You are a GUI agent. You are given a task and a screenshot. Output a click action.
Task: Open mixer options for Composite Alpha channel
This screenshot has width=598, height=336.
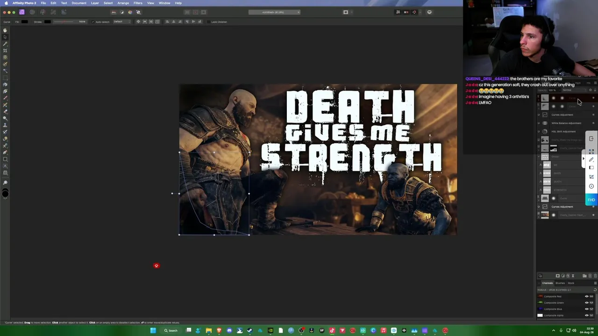tap(591, 315)
